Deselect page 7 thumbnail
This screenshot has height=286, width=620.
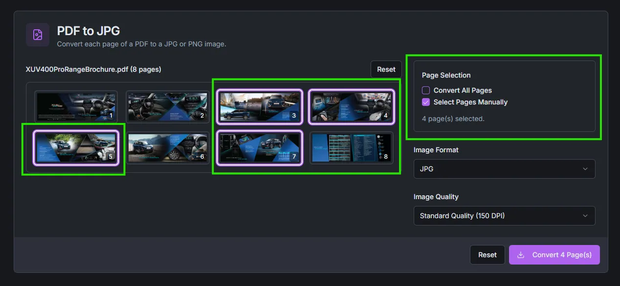point(260,147)
